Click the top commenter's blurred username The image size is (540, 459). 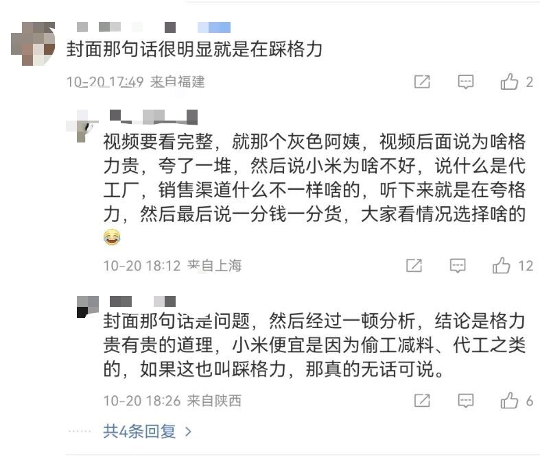pos(152,27)
